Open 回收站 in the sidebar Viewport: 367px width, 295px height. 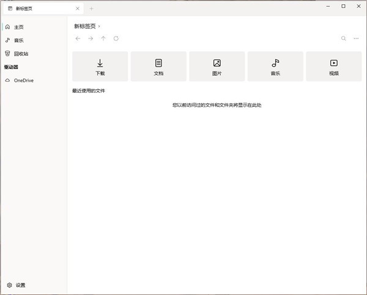tap(34, 54)
